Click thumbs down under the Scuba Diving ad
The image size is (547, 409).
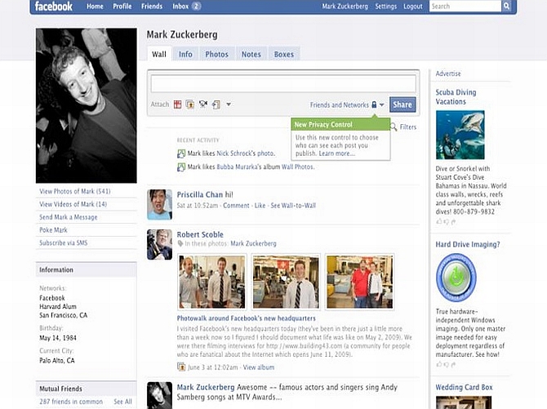click(x=447, y=221)
